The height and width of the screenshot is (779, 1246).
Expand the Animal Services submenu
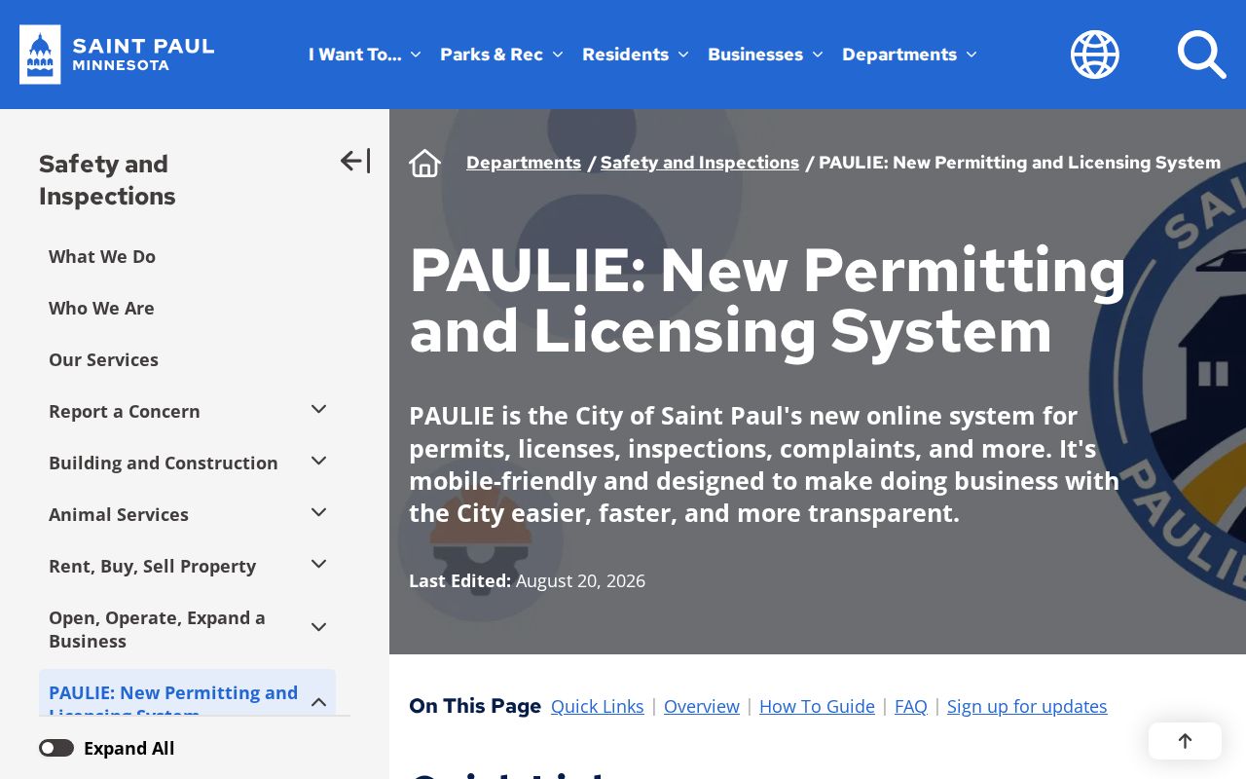tap(318, 513)
